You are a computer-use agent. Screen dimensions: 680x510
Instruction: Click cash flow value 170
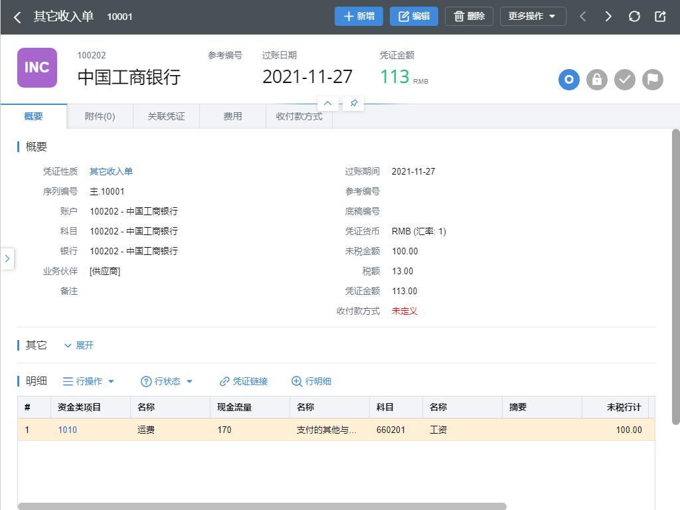(x=250, y=430)
